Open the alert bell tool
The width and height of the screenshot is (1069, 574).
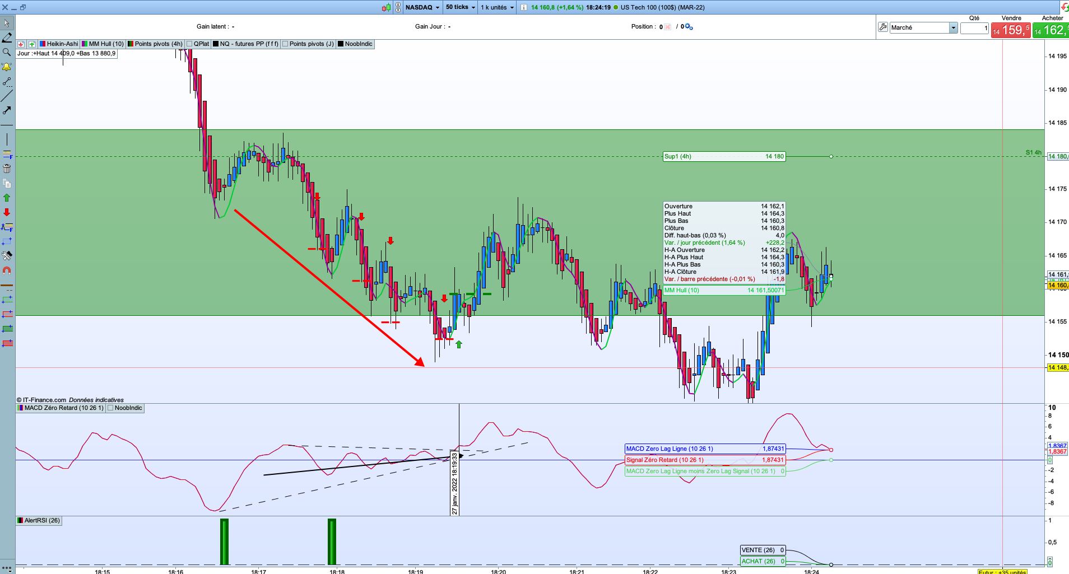click(x=7, y=67)
